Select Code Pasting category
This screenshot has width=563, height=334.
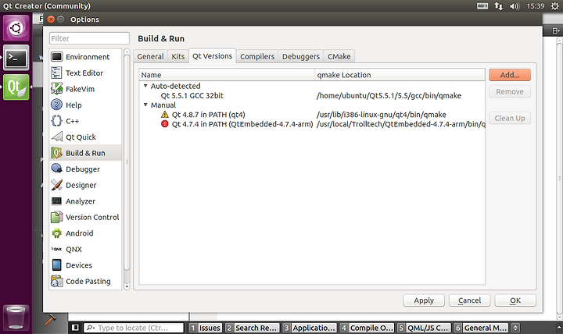coord(85,281)
